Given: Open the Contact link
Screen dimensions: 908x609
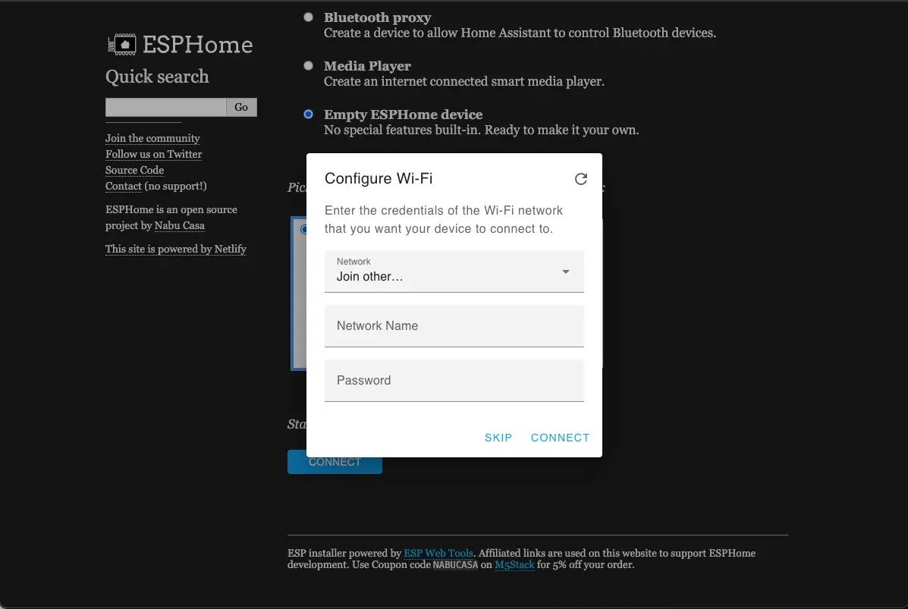Looking at the screenshot, I should [124, 186].
